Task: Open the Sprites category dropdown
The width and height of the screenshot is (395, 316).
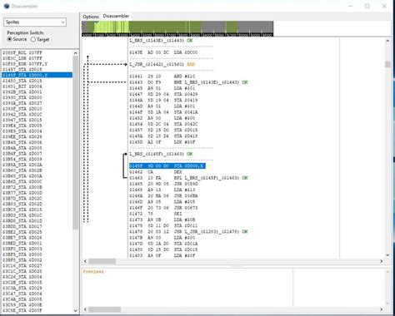Action: (x=35, y=22)
